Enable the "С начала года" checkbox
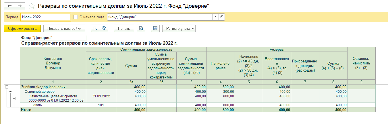This screenshot has height=124, width=388. pos(76,17)
